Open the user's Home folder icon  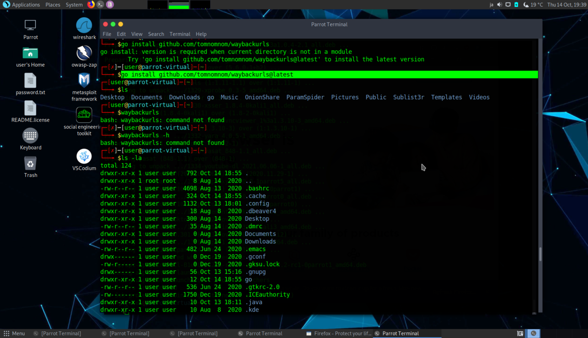pos(30,57)
